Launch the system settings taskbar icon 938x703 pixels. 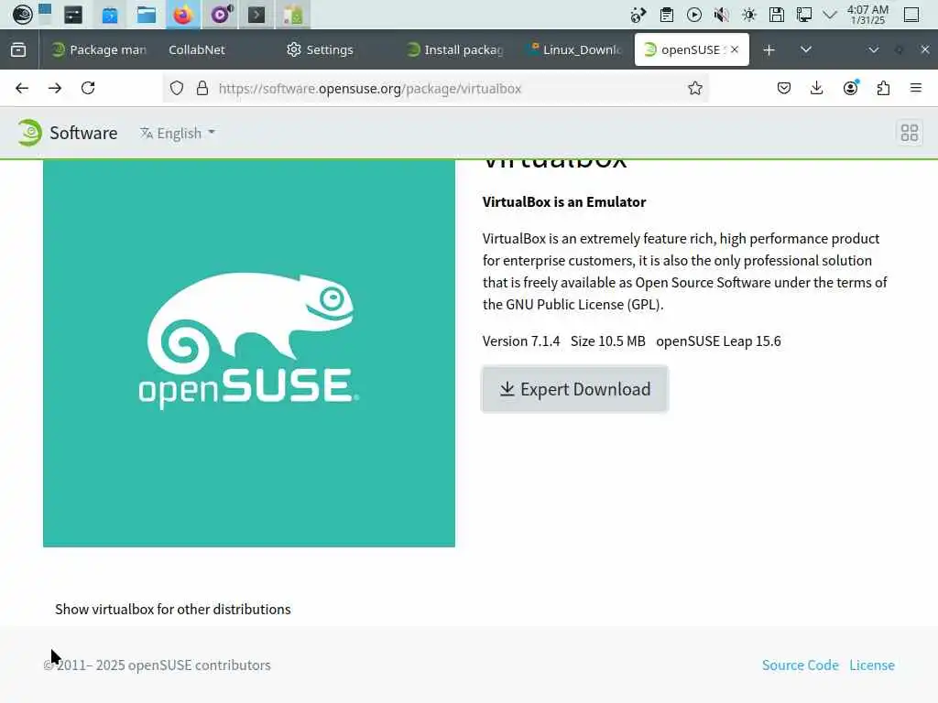tap(73, 15)
